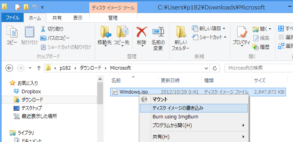Click Paste Shortcut (ショートカットの貼り付け)

pos(66,47)
